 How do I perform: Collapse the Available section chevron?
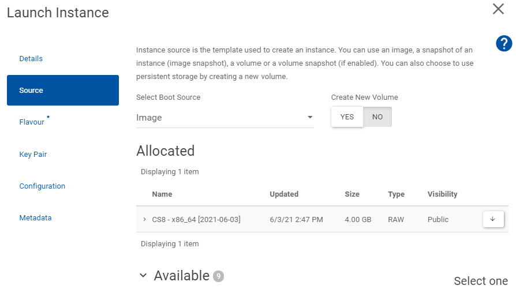[143, 276]
